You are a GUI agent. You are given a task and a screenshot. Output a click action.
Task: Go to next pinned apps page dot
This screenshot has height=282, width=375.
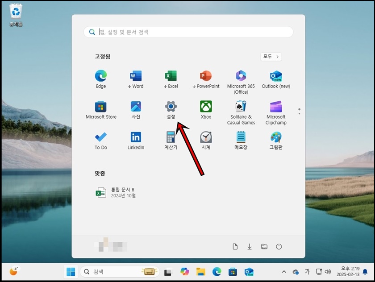(299, 113)
